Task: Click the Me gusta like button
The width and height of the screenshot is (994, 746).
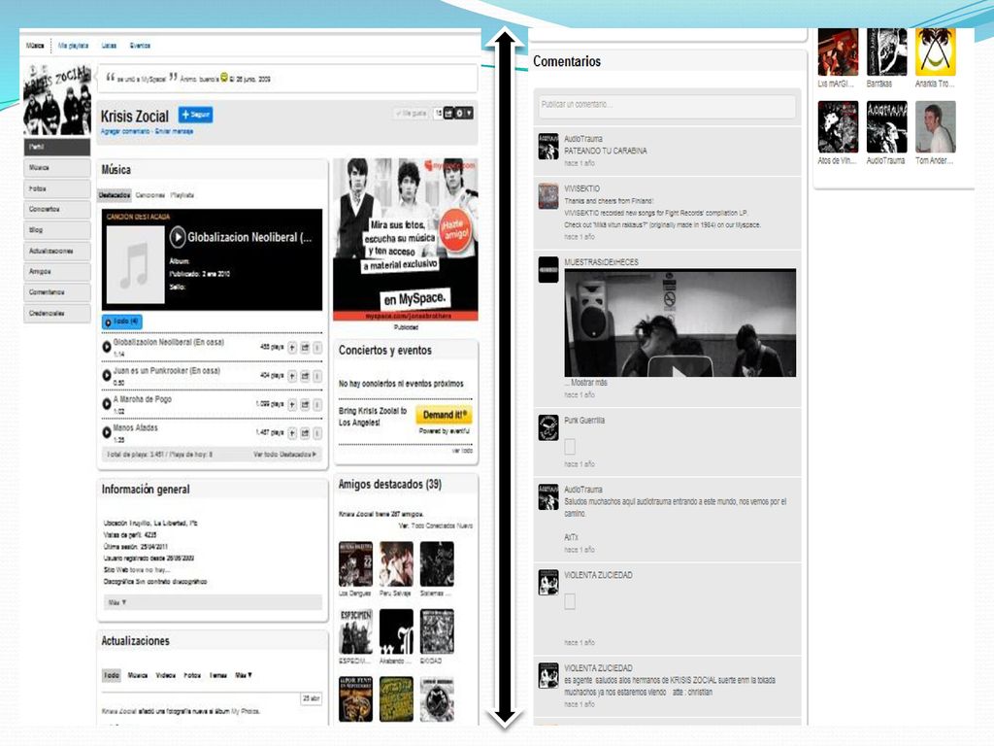Action: coord(411,113)
